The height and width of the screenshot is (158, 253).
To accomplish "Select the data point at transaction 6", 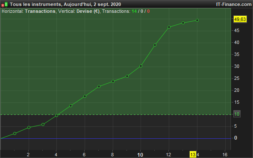I will (85, 96).
